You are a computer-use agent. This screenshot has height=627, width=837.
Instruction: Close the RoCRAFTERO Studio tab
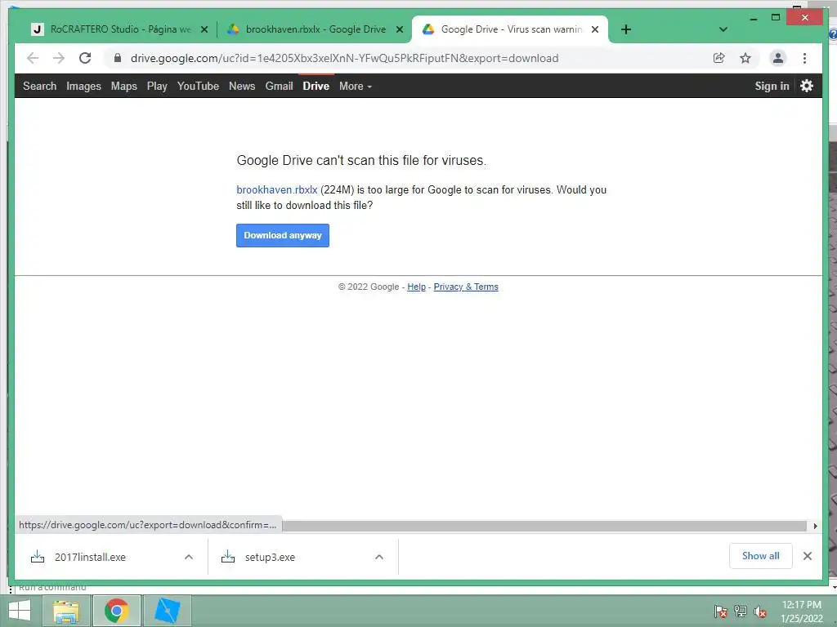coord(204,29)
